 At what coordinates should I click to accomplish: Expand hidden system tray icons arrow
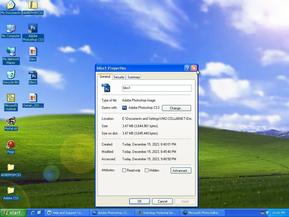pyautogui.click(x=268, y=213)
